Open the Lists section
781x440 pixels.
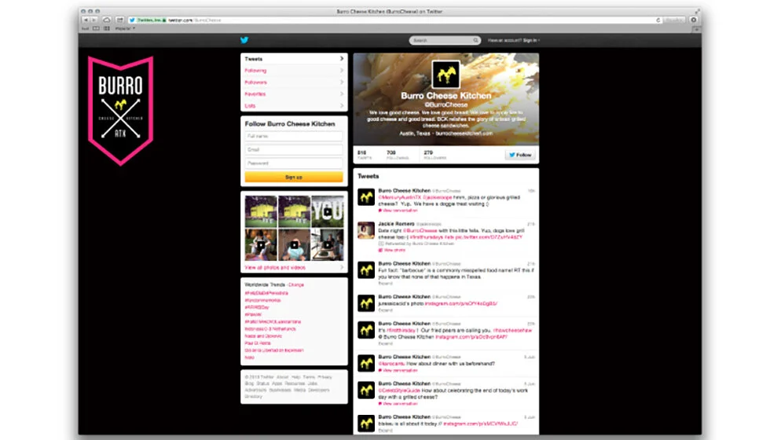click(x=294, y=105)
